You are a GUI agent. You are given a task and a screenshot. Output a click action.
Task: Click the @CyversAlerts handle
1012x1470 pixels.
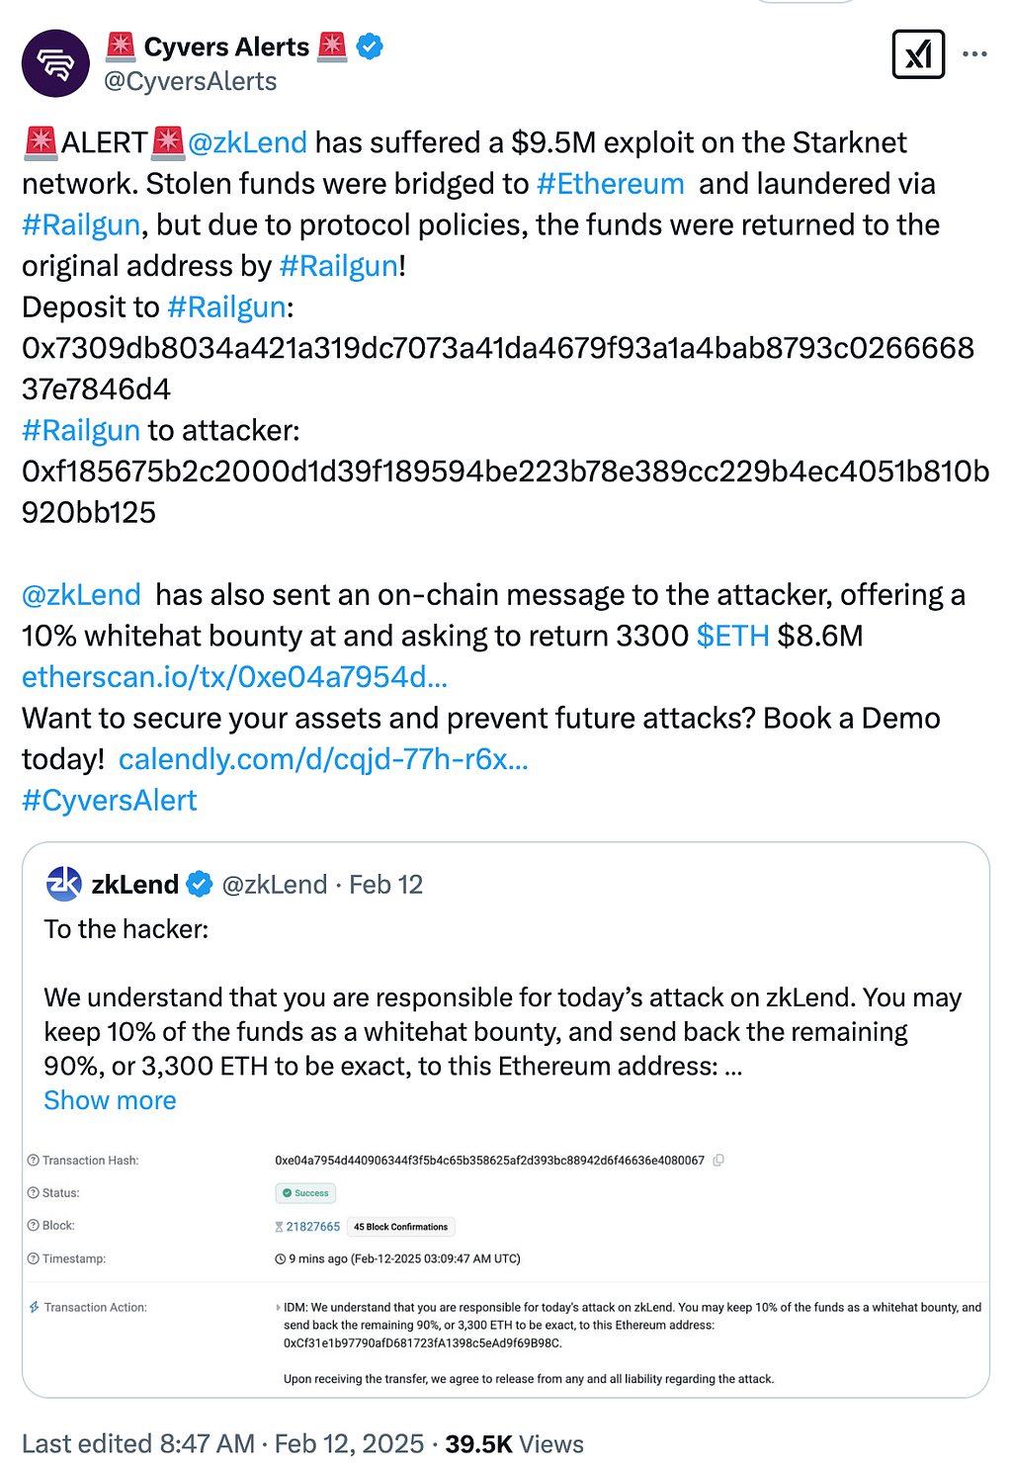(191, 81)
